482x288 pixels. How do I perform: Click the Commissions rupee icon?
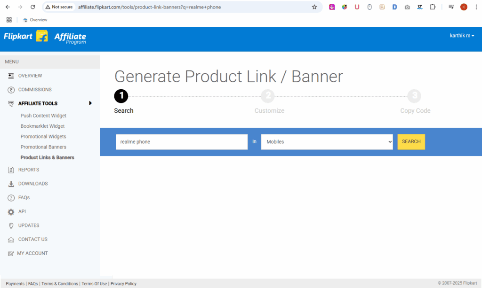point(11,90)
